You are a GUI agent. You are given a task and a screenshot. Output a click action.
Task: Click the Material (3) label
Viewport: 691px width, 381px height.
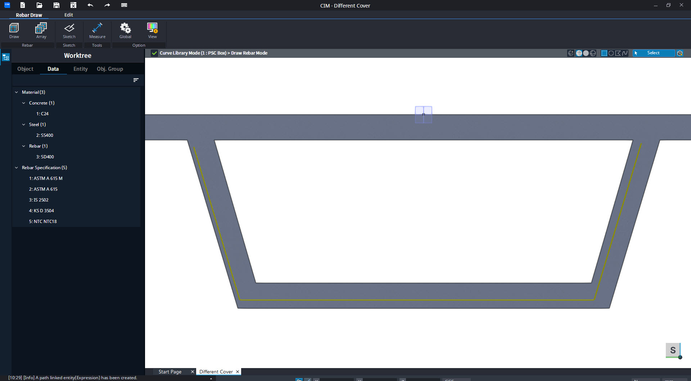coord(33,92)
